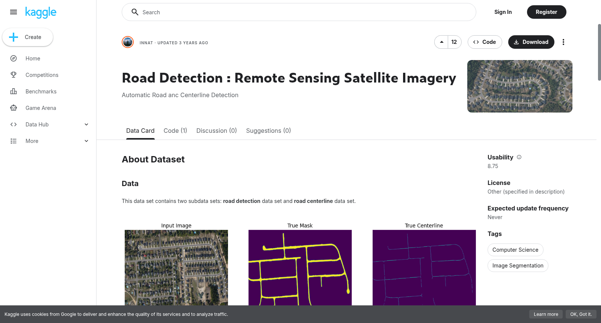Open the three-dot more options menu
This screenshot has width=601, height=323.
click(563, 42)
